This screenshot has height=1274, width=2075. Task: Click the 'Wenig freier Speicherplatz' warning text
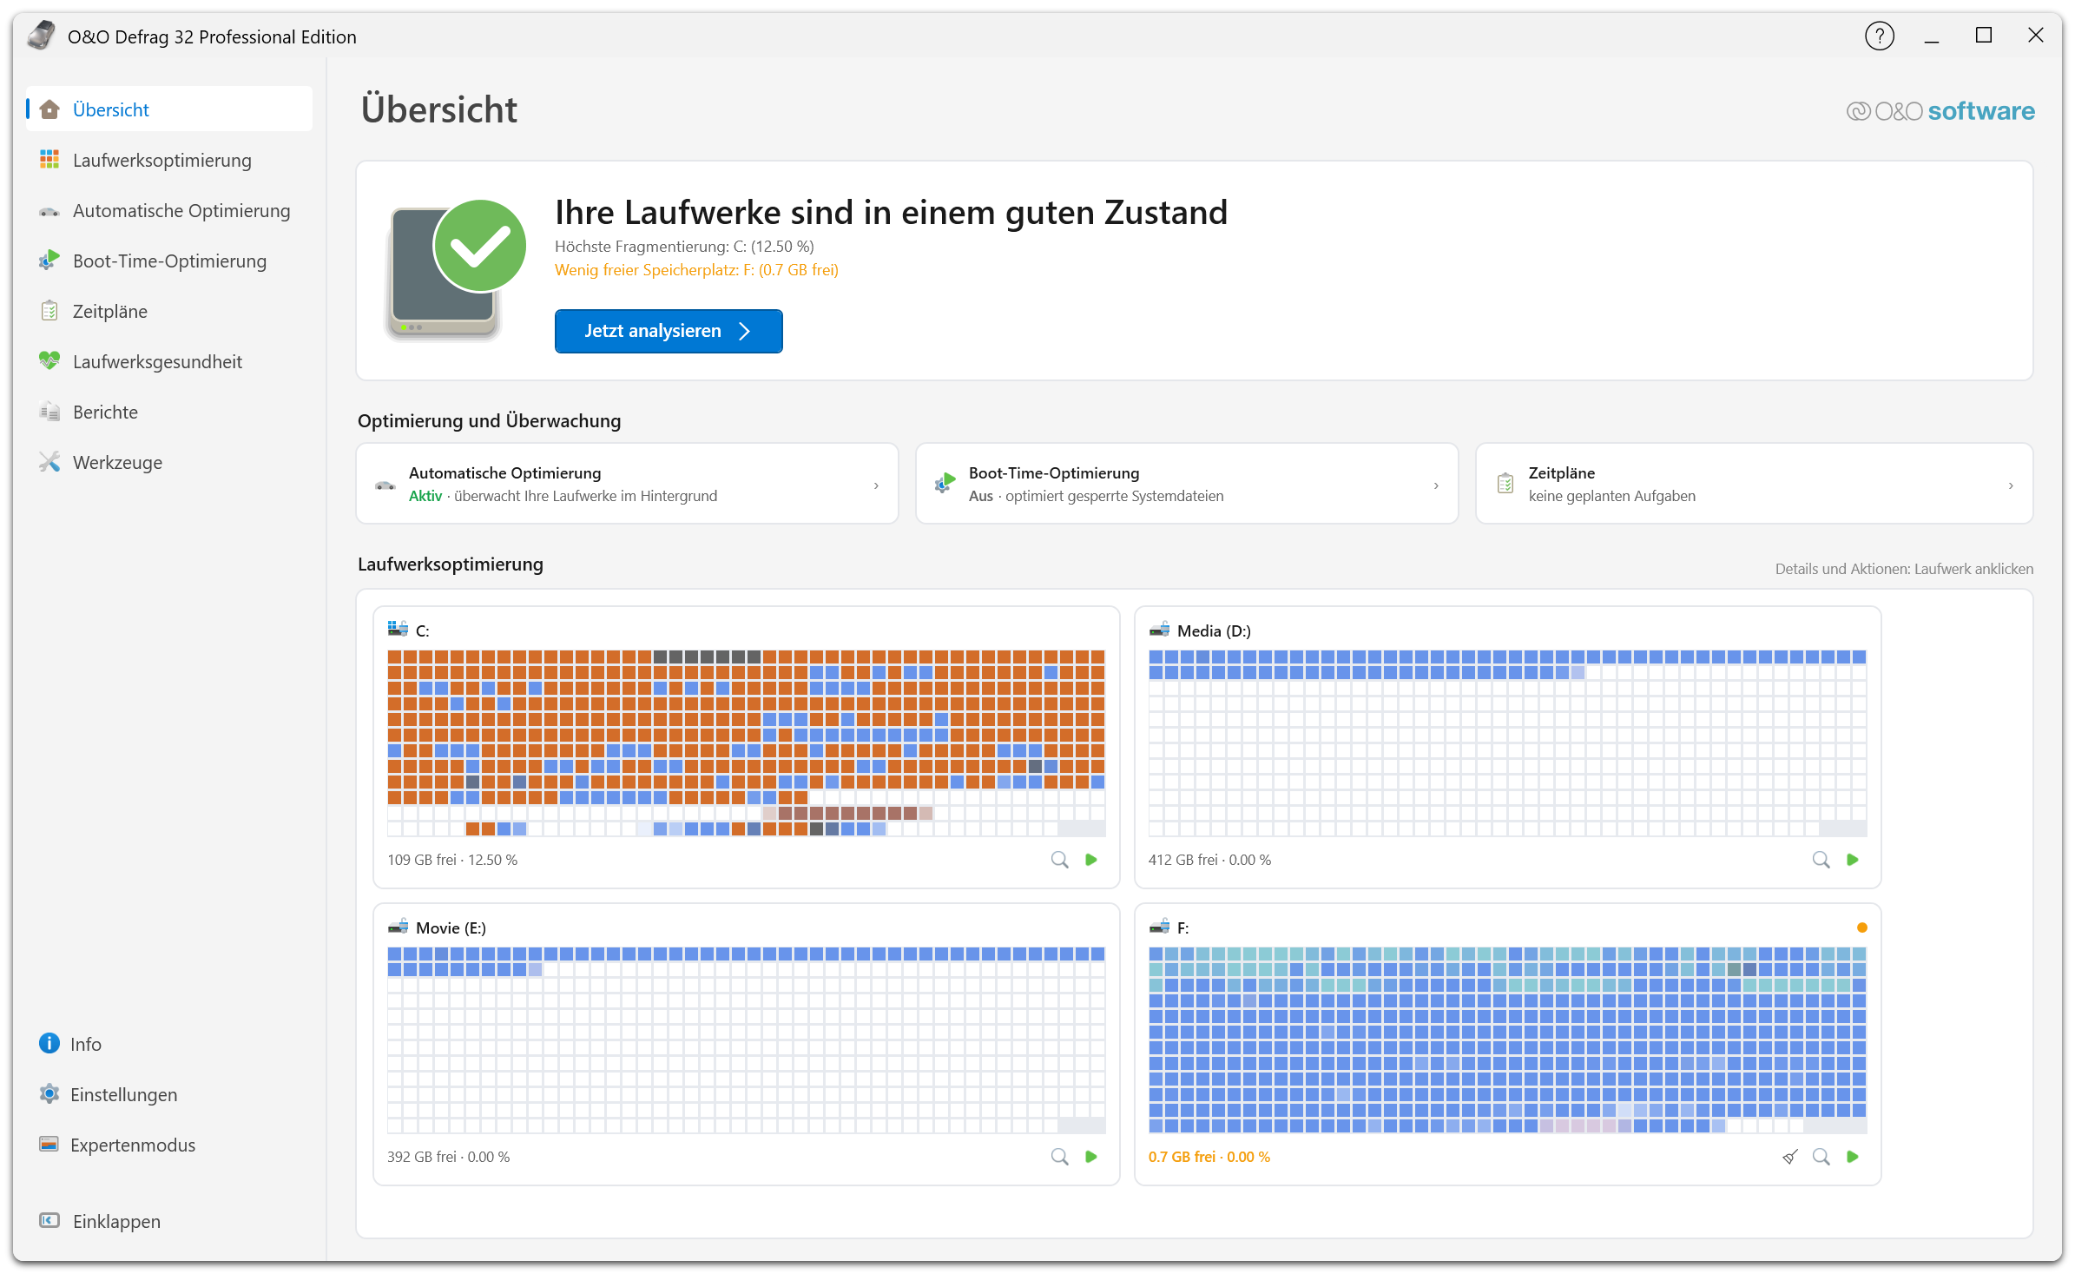pyautogui.click(x=696, y=270)
